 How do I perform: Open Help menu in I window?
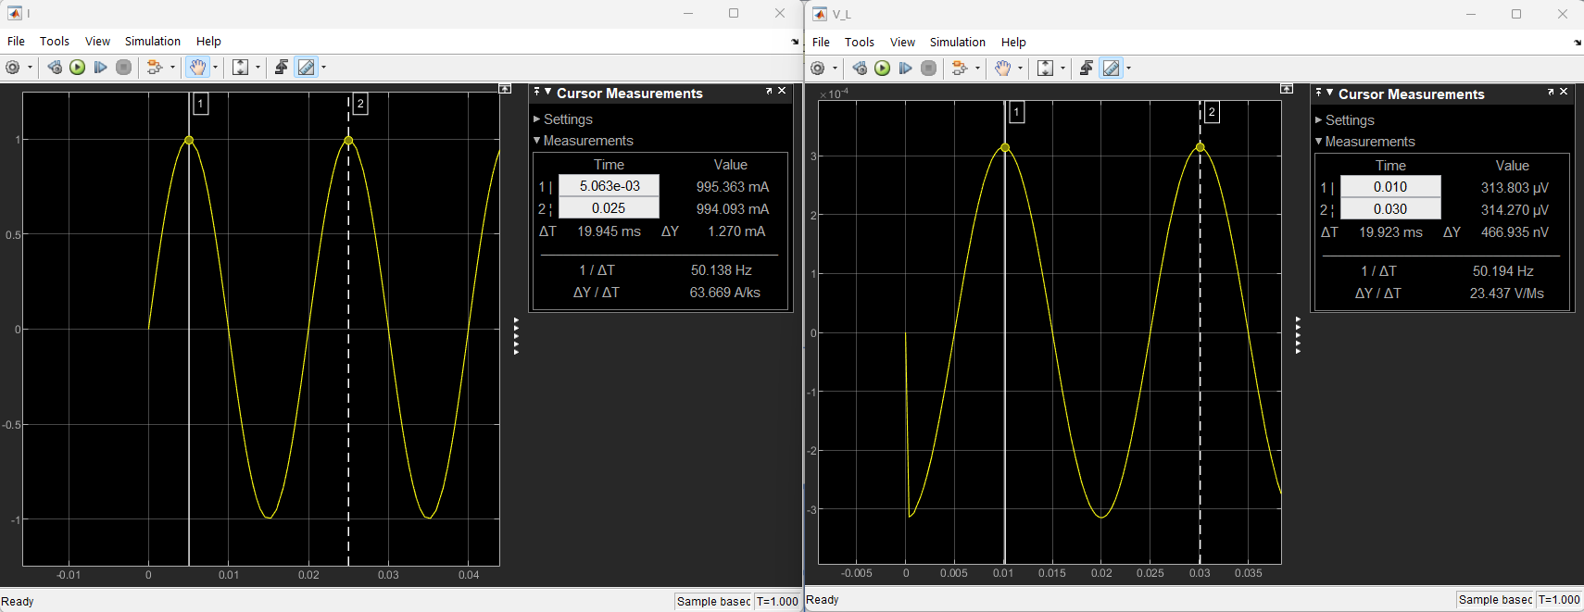coord(208,41)
